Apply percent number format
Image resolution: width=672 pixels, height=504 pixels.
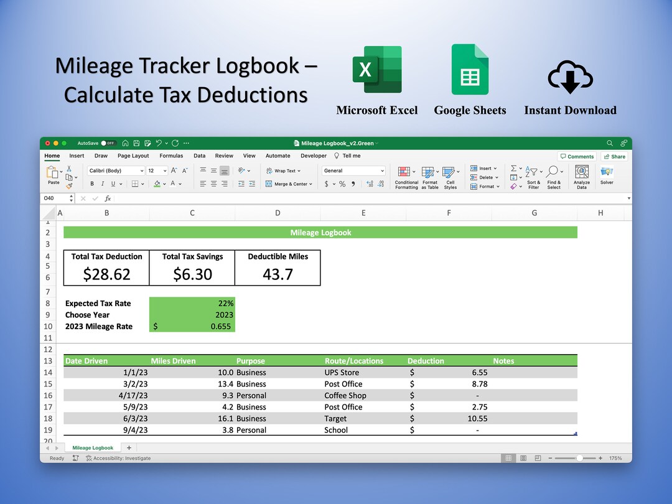click(341, 183)
